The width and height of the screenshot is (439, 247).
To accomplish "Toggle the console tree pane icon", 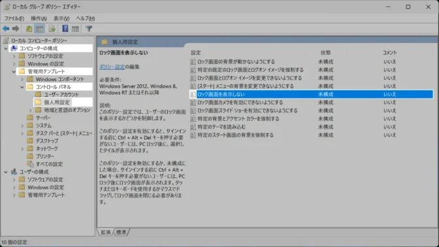I will [39, 29].
